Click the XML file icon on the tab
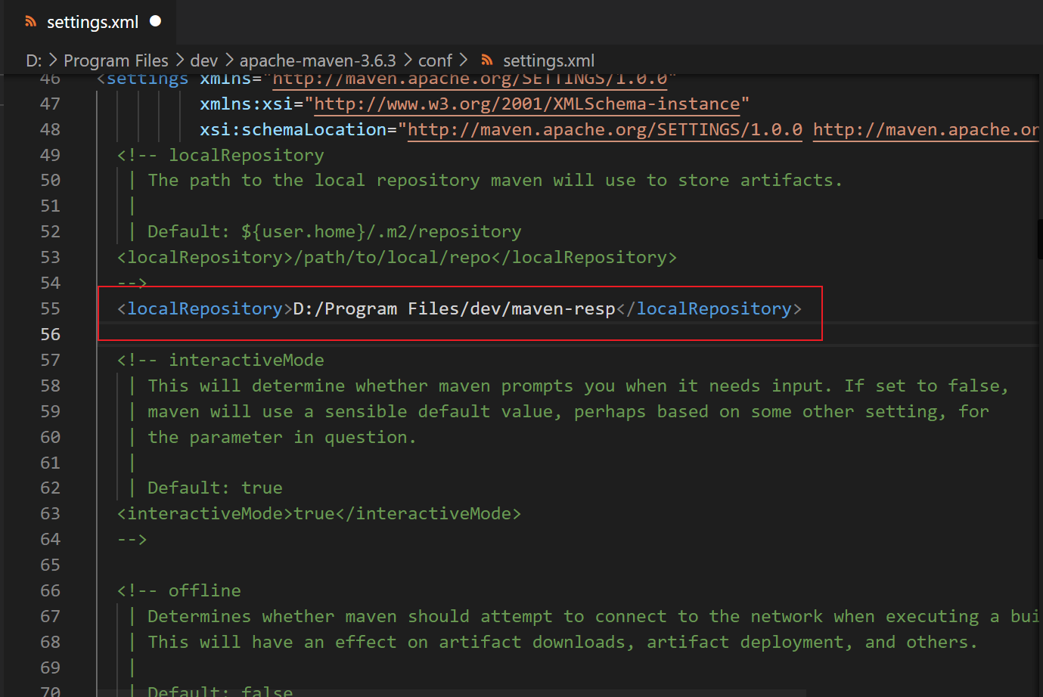Screen dimensions: 1043x697 (x=30, y=22)
